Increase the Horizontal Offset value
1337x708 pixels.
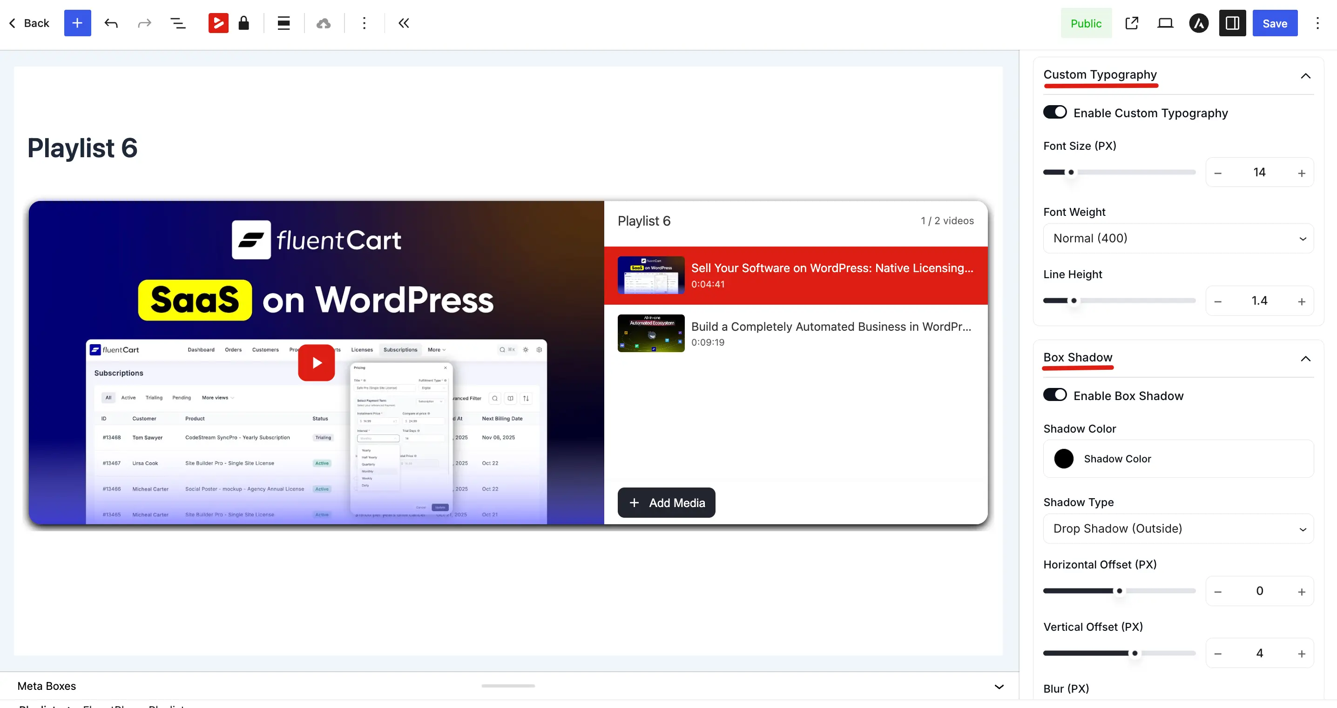click(1302, 592)
